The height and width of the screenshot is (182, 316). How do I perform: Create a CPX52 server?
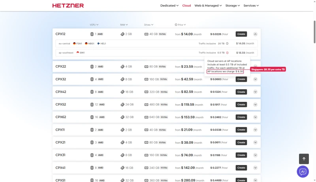click(x=241, y=105)
